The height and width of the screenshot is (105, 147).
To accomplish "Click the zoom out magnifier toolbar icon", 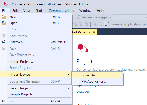I will point(101,24).
